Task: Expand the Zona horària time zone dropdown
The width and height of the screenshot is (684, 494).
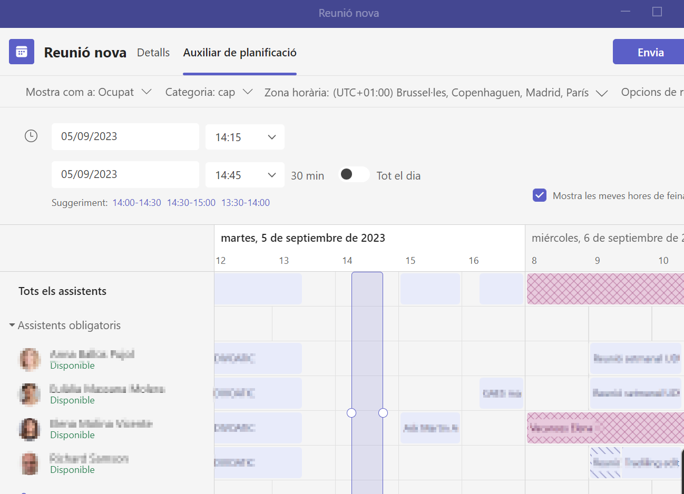Action: pos(436,93)
